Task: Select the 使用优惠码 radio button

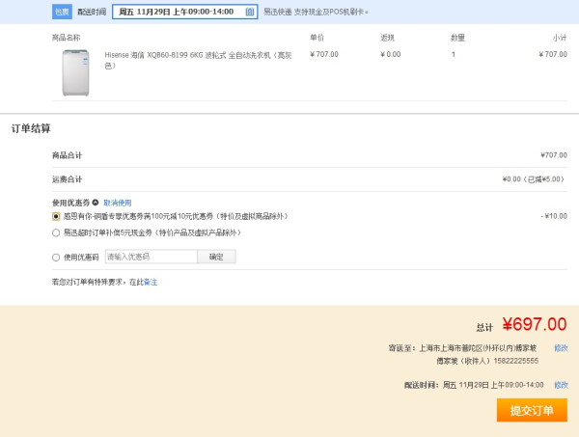Action: [56, 258]
